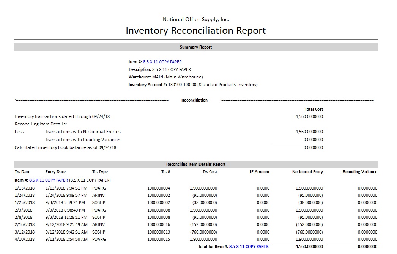Click the Summary Report section header bar
397x254 pixels.
(x=195, y=47)
